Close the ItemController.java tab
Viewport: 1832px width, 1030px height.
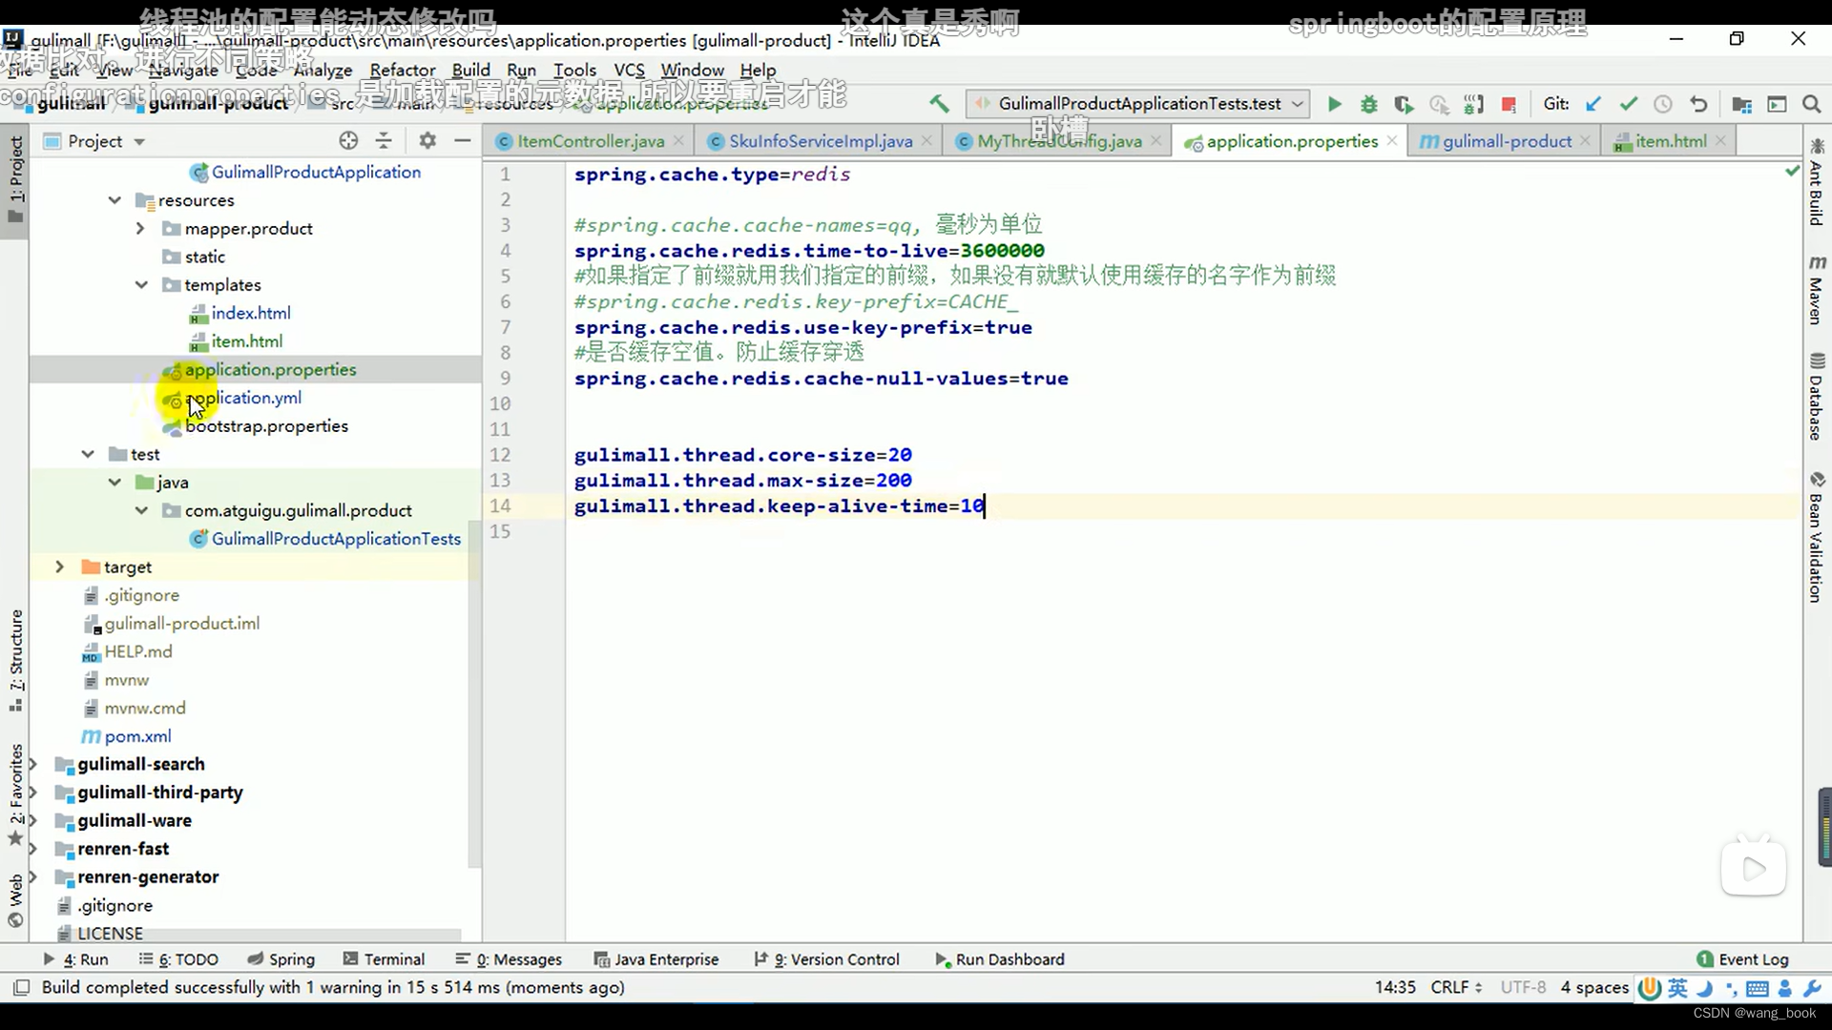coord(678,141)
